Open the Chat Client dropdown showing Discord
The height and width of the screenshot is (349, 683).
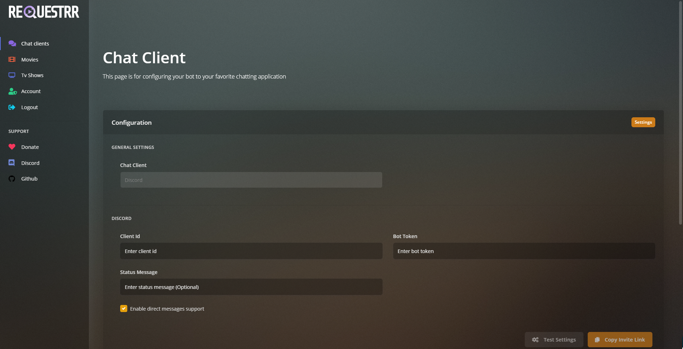click(x=251, y=180)
